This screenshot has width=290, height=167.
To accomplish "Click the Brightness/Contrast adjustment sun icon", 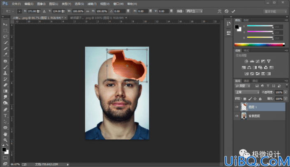I will [246, 61].
